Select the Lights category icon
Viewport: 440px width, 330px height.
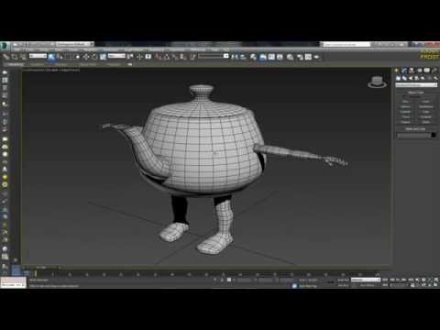click(411, 78)
